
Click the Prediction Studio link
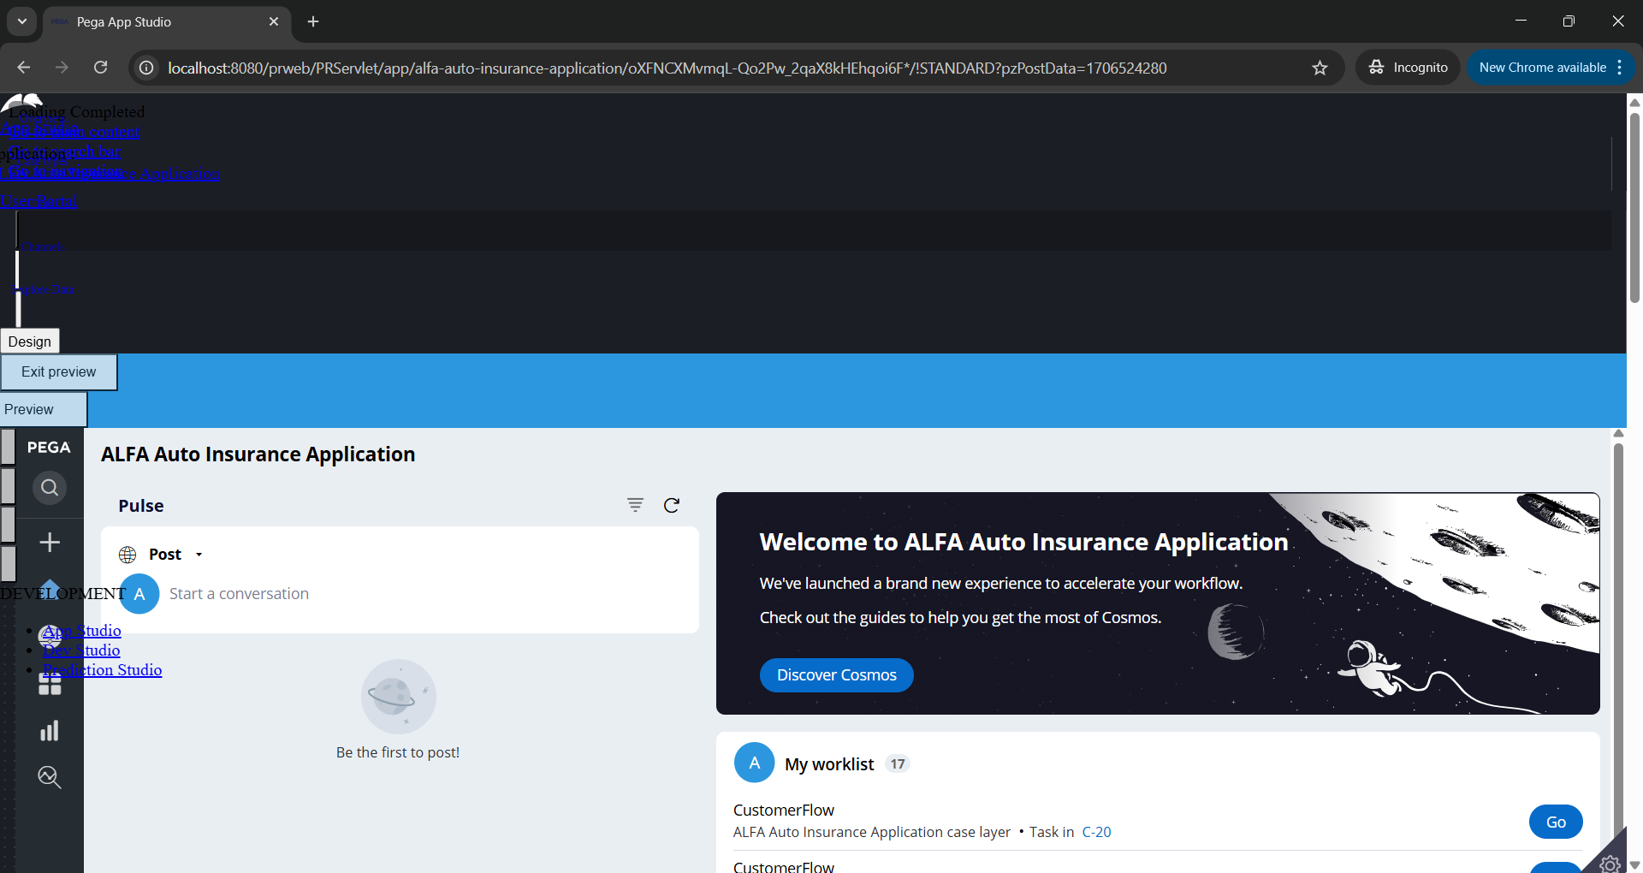tap(103, 670)
